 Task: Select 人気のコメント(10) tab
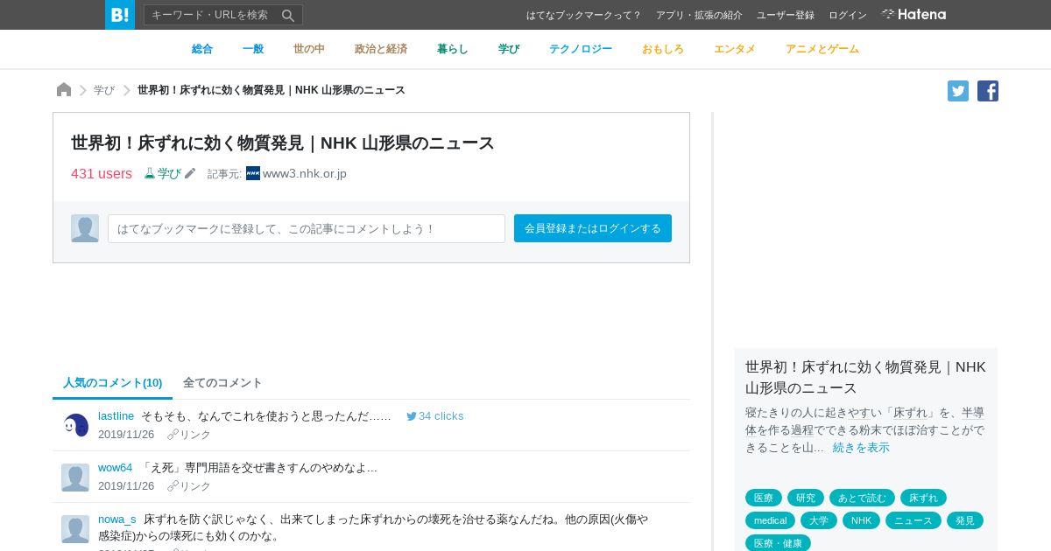(113, 382)
